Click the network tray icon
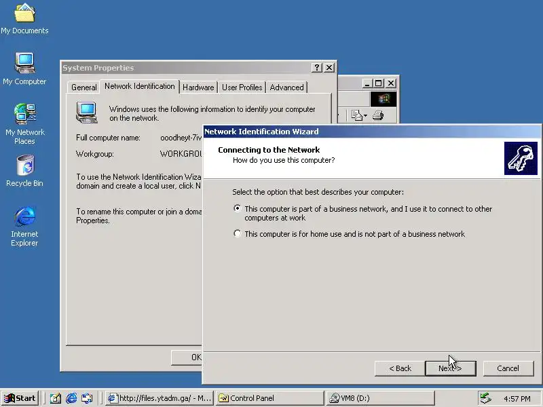The height and width of the screenshot is (407, 543). click(x=485, y=398)
